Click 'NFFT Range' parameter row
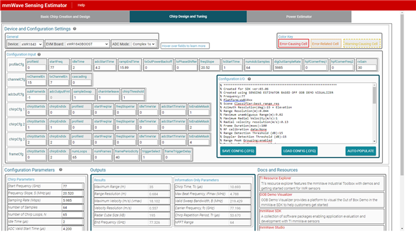 pos(213,222)
